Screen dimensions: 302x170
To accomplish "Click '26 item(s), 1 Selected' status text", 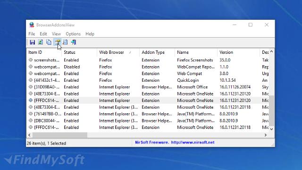I will (x=46, y=144).
